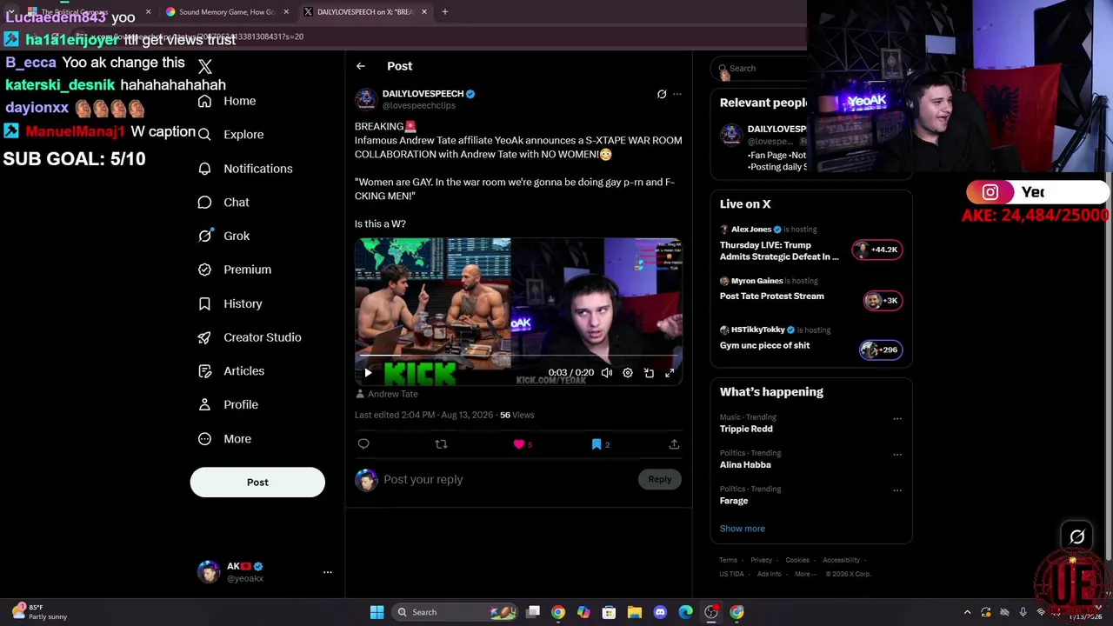Open DAILYLOVESPEECH avatar on the post
The width and height of the screenshot is (1113, 626).
(x=366, y=98)
